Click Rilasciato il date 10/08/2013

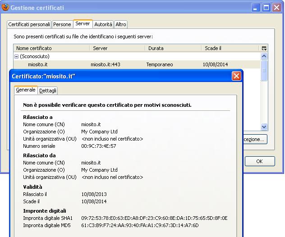pyautogui.click(x=94, y=194)
